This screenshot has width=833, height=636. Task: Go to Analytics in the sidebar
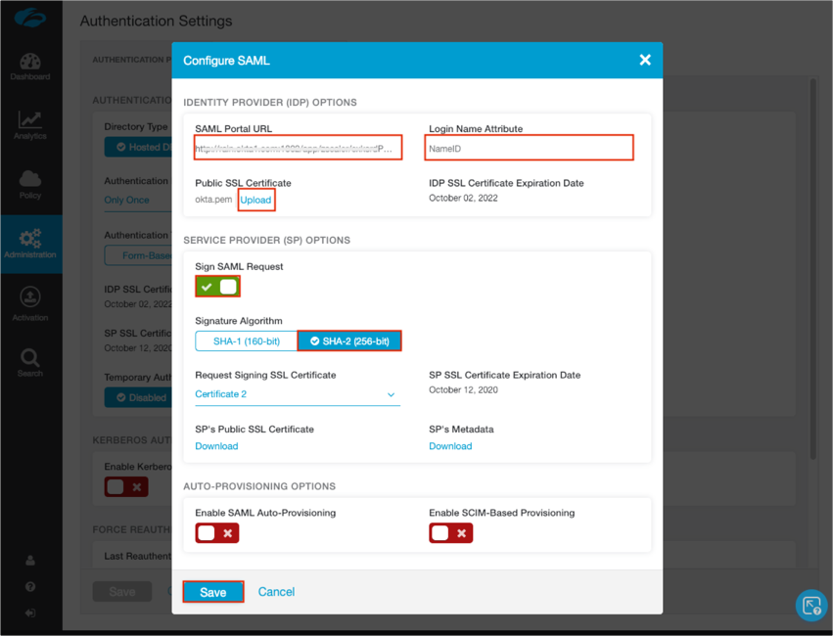[x=30, y=123]
